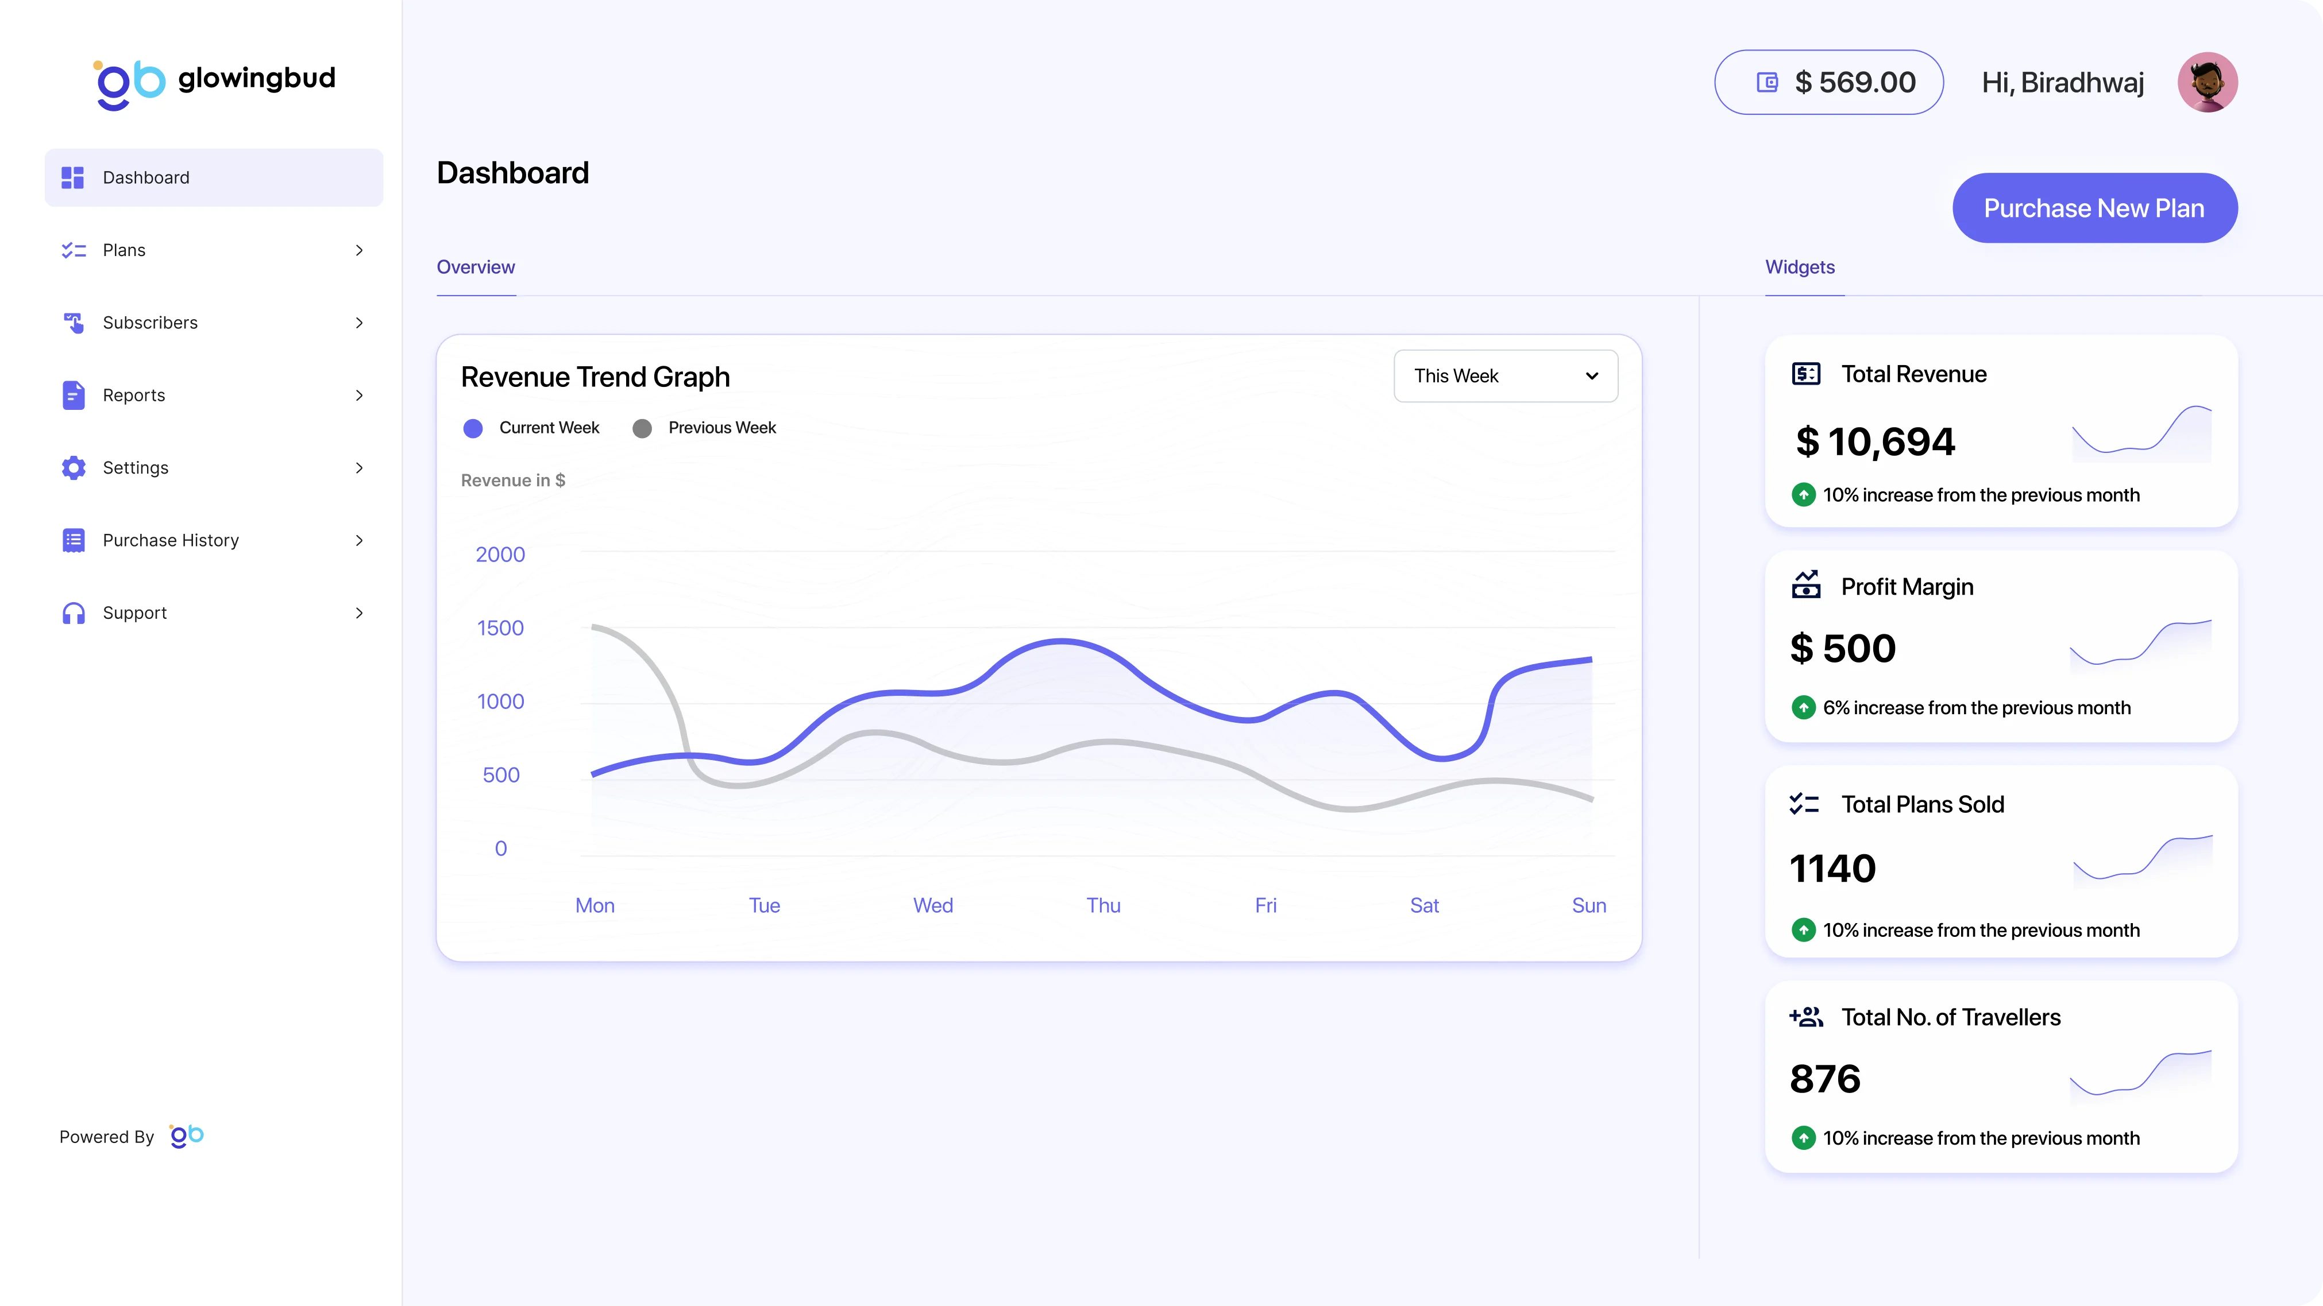Expand the Plans menu chevron

pyautogui.click(x=359, y=250)
